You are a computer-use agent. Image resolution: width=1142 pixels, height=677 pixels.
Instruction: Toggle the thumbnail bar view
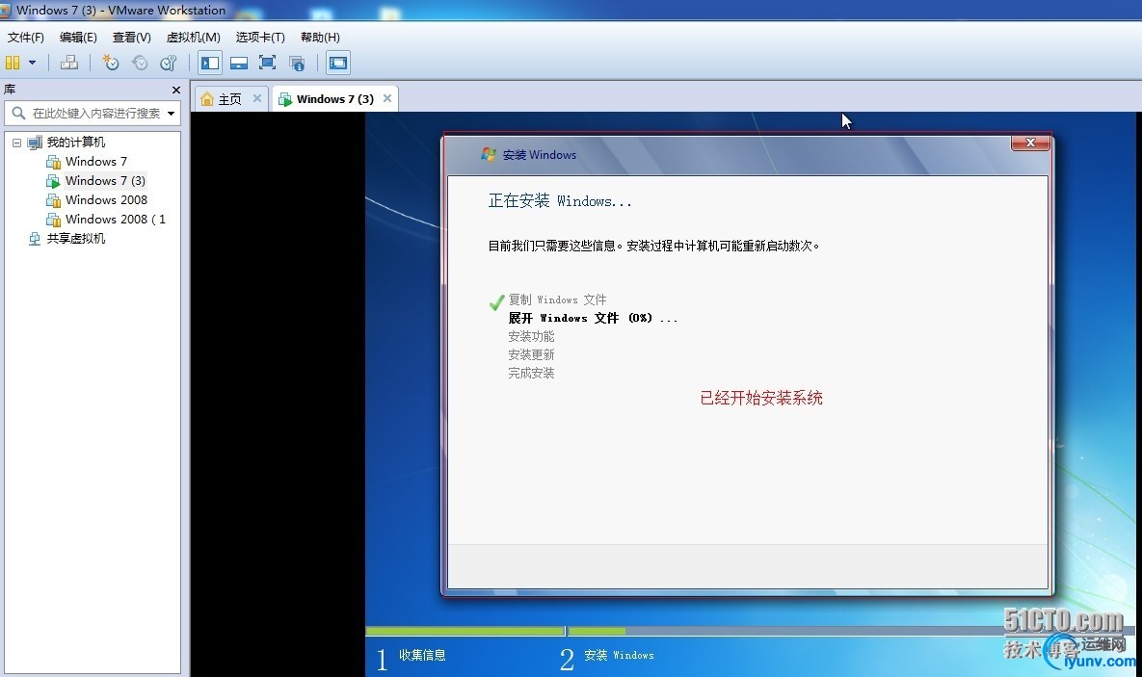(x=239, y=63)
